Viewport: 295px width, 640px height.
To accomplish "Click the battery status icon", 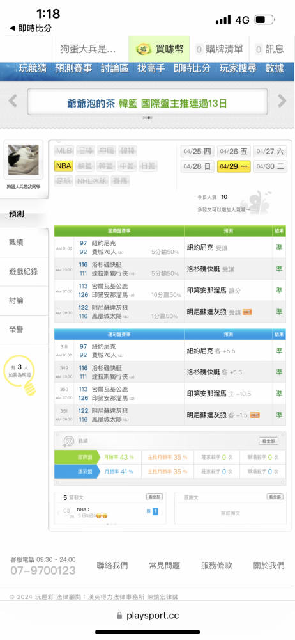I will tap(265, 20).
